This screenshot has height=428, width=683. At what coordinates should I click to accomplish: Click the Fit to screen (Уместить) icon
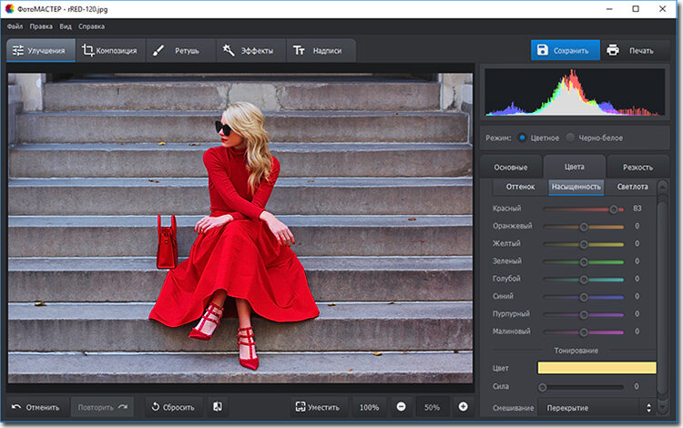(x=301, y=407)
